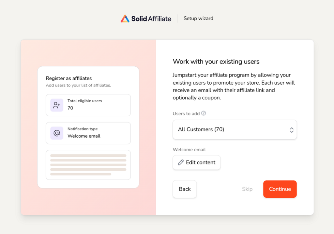Screen dimensions: 334x234
Task: Click the Continue button
Action: pos(280,189)
